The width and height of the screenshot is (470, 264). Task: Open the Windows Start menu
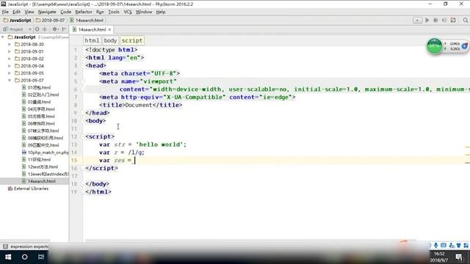click(x=8, y=257)
